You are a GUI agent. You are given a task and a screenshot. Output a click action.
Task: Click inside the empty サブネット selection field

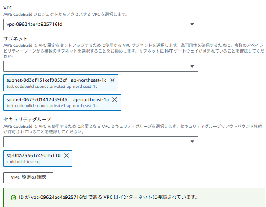click(x=95, y=67)
